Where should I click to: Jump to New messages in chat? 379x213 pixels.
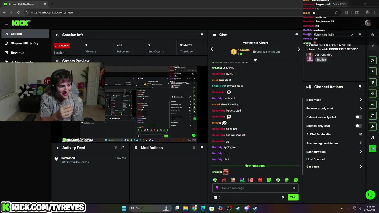[255, 166]
